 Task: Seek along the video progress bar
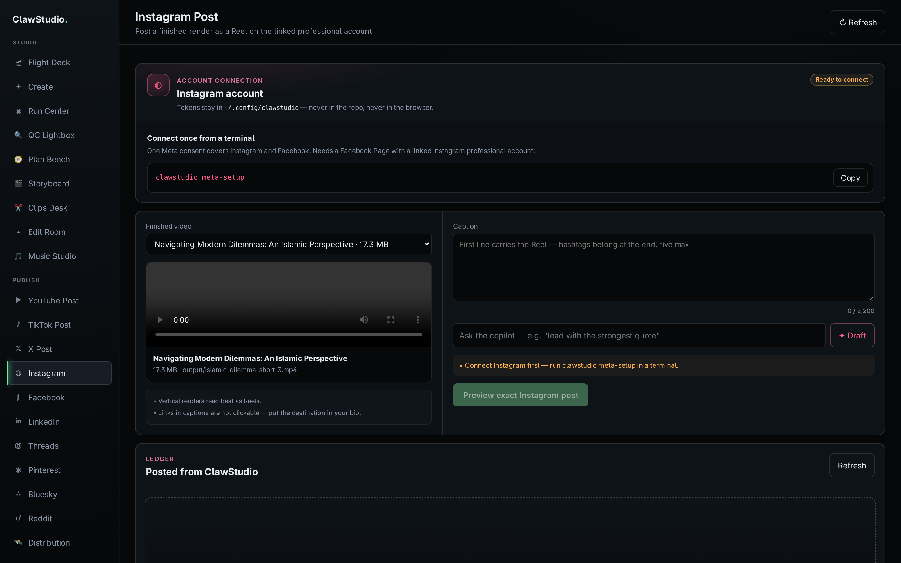[289, 334]
